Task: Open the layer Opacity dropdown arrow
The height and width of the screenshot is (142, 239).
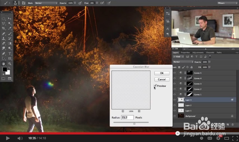Action: tap(209, 62)
